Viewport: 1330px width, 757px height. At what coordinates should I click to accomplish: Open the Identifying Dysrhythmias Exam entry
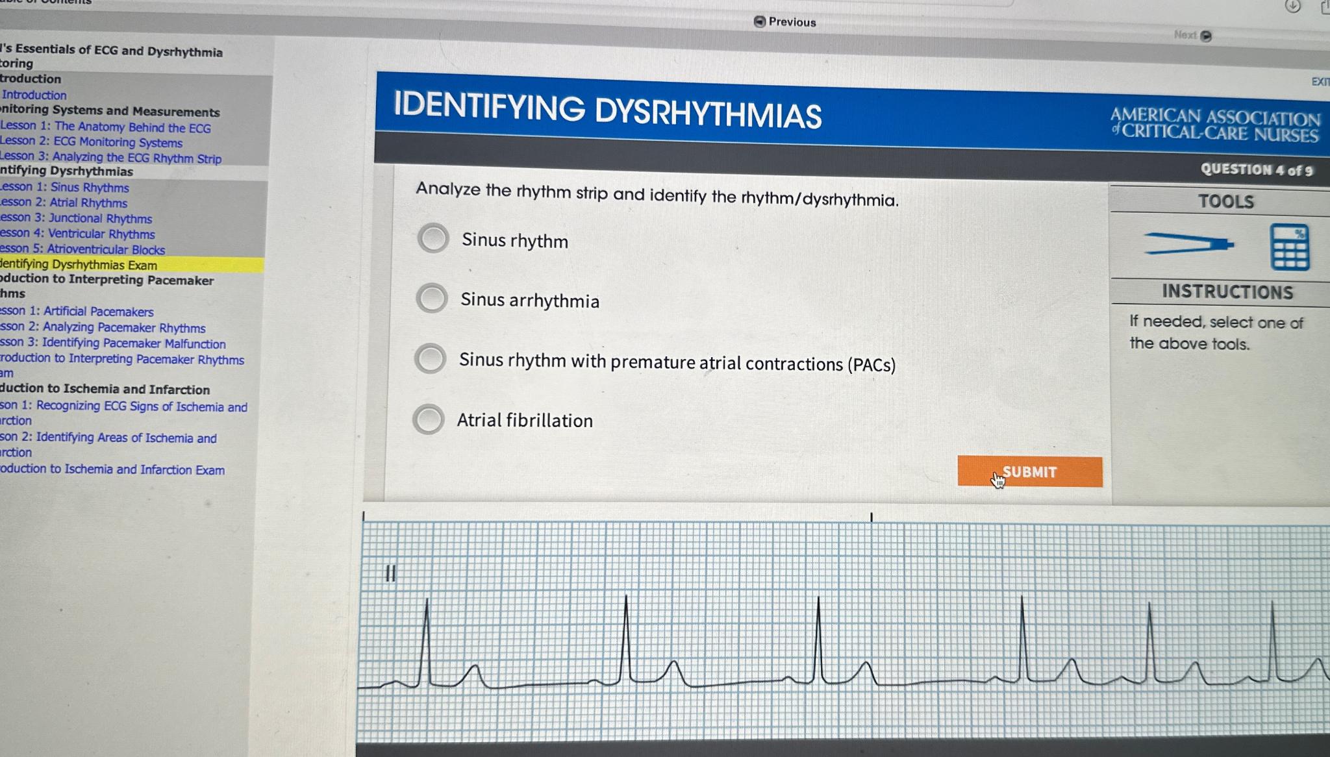[x=78, y=265]
